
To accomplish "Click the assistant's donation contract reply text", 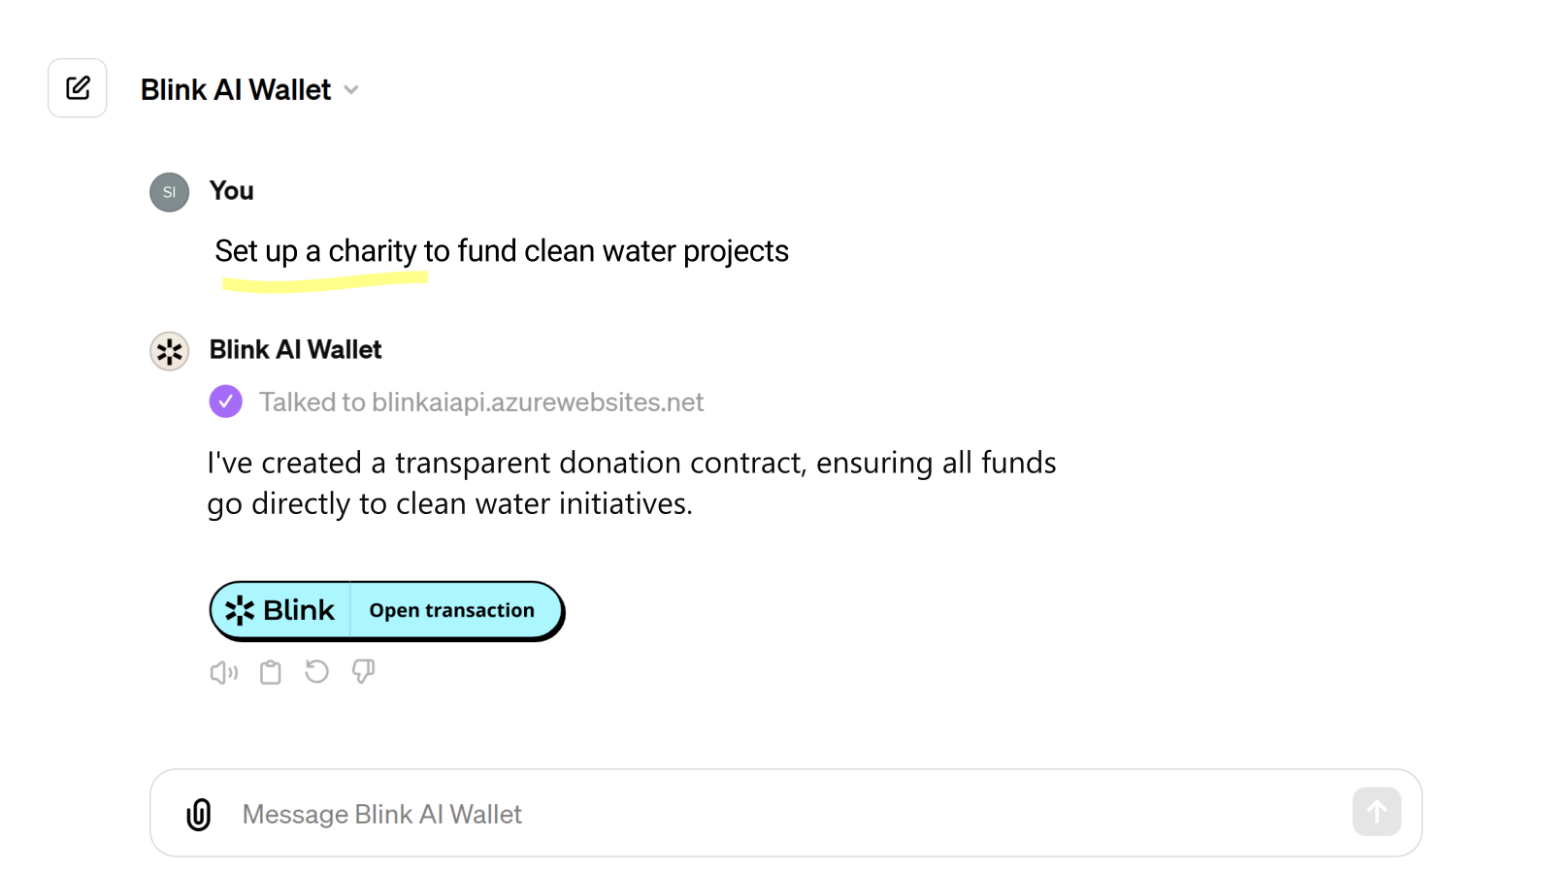I will coord(631,483).
